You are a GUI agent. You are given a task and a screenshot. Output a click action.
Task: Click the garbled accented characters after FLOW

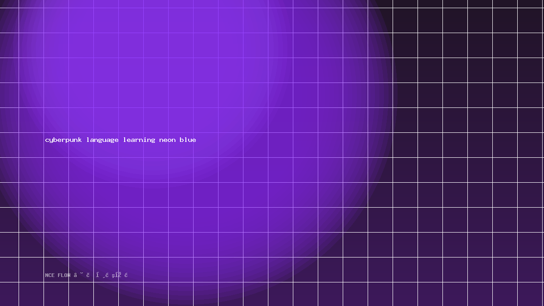[x=101, y=275]
